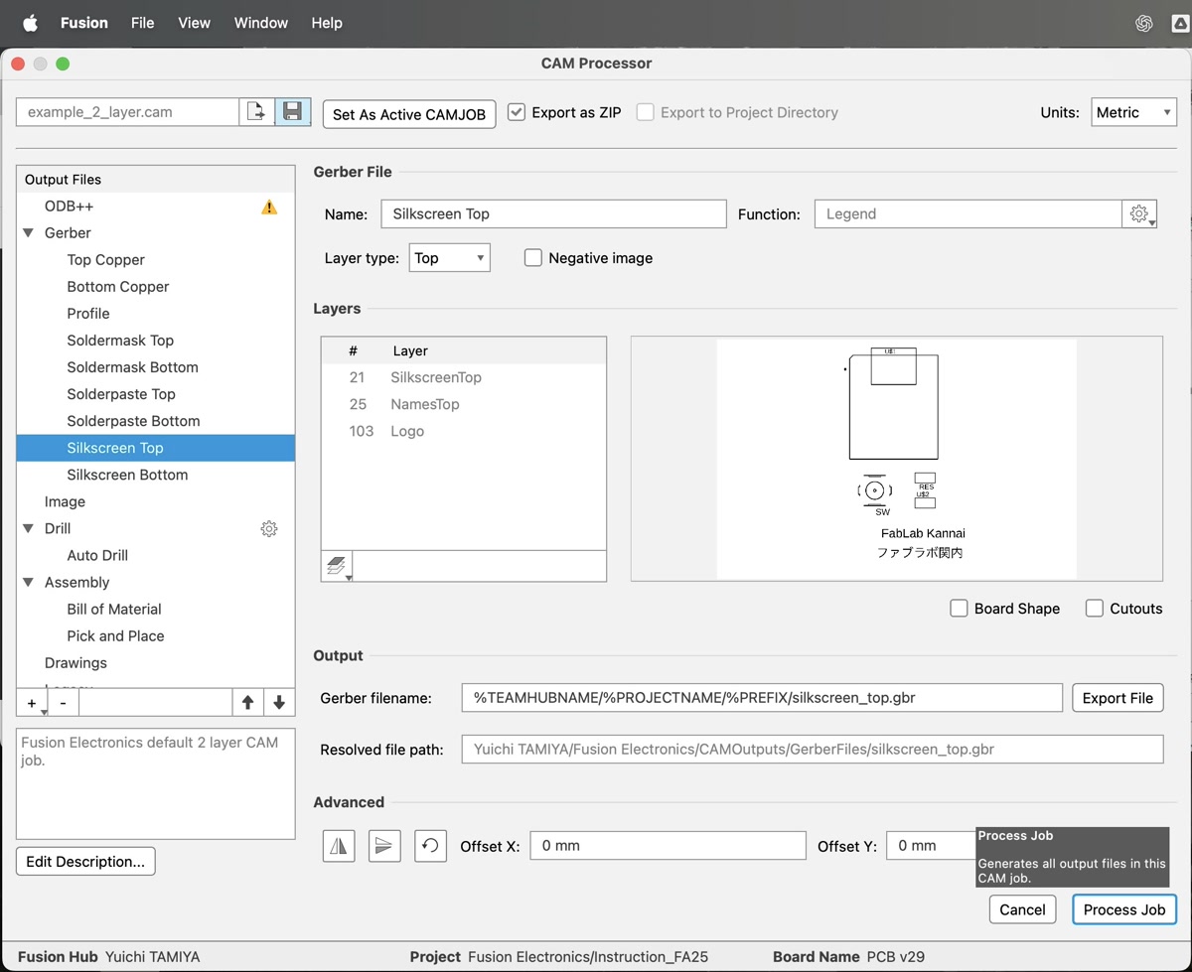
Task: Click the rotate output icon
Action: (430, 846)
